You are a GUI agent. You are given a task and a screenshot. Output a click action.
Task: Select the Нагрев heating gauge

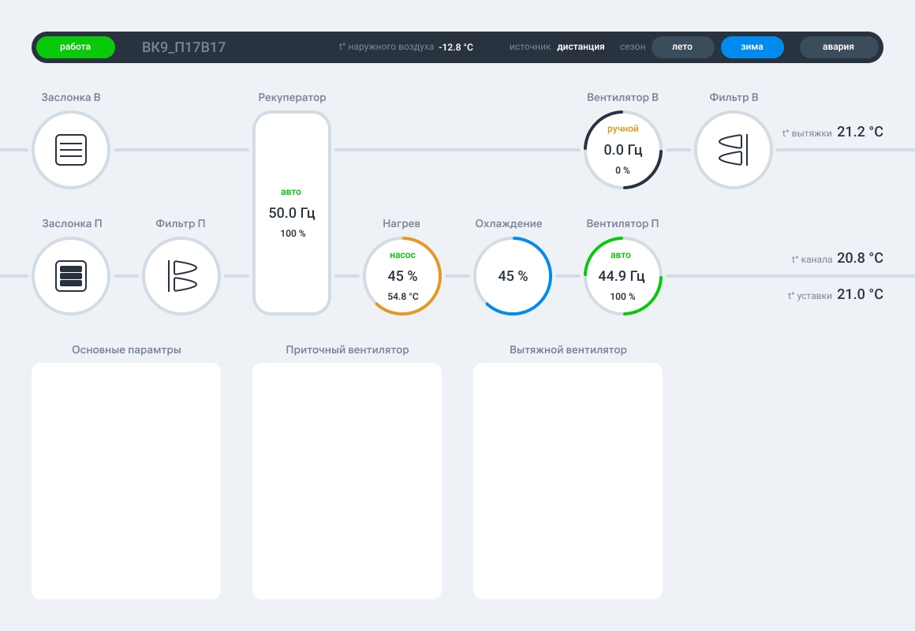click(402, 276)
